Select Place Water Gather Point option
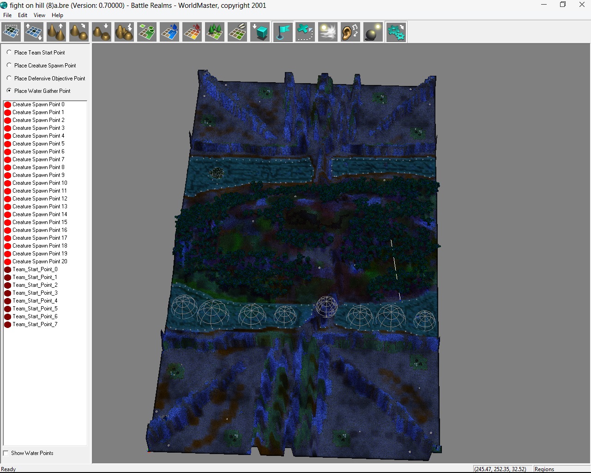 [x=38, y=91]
